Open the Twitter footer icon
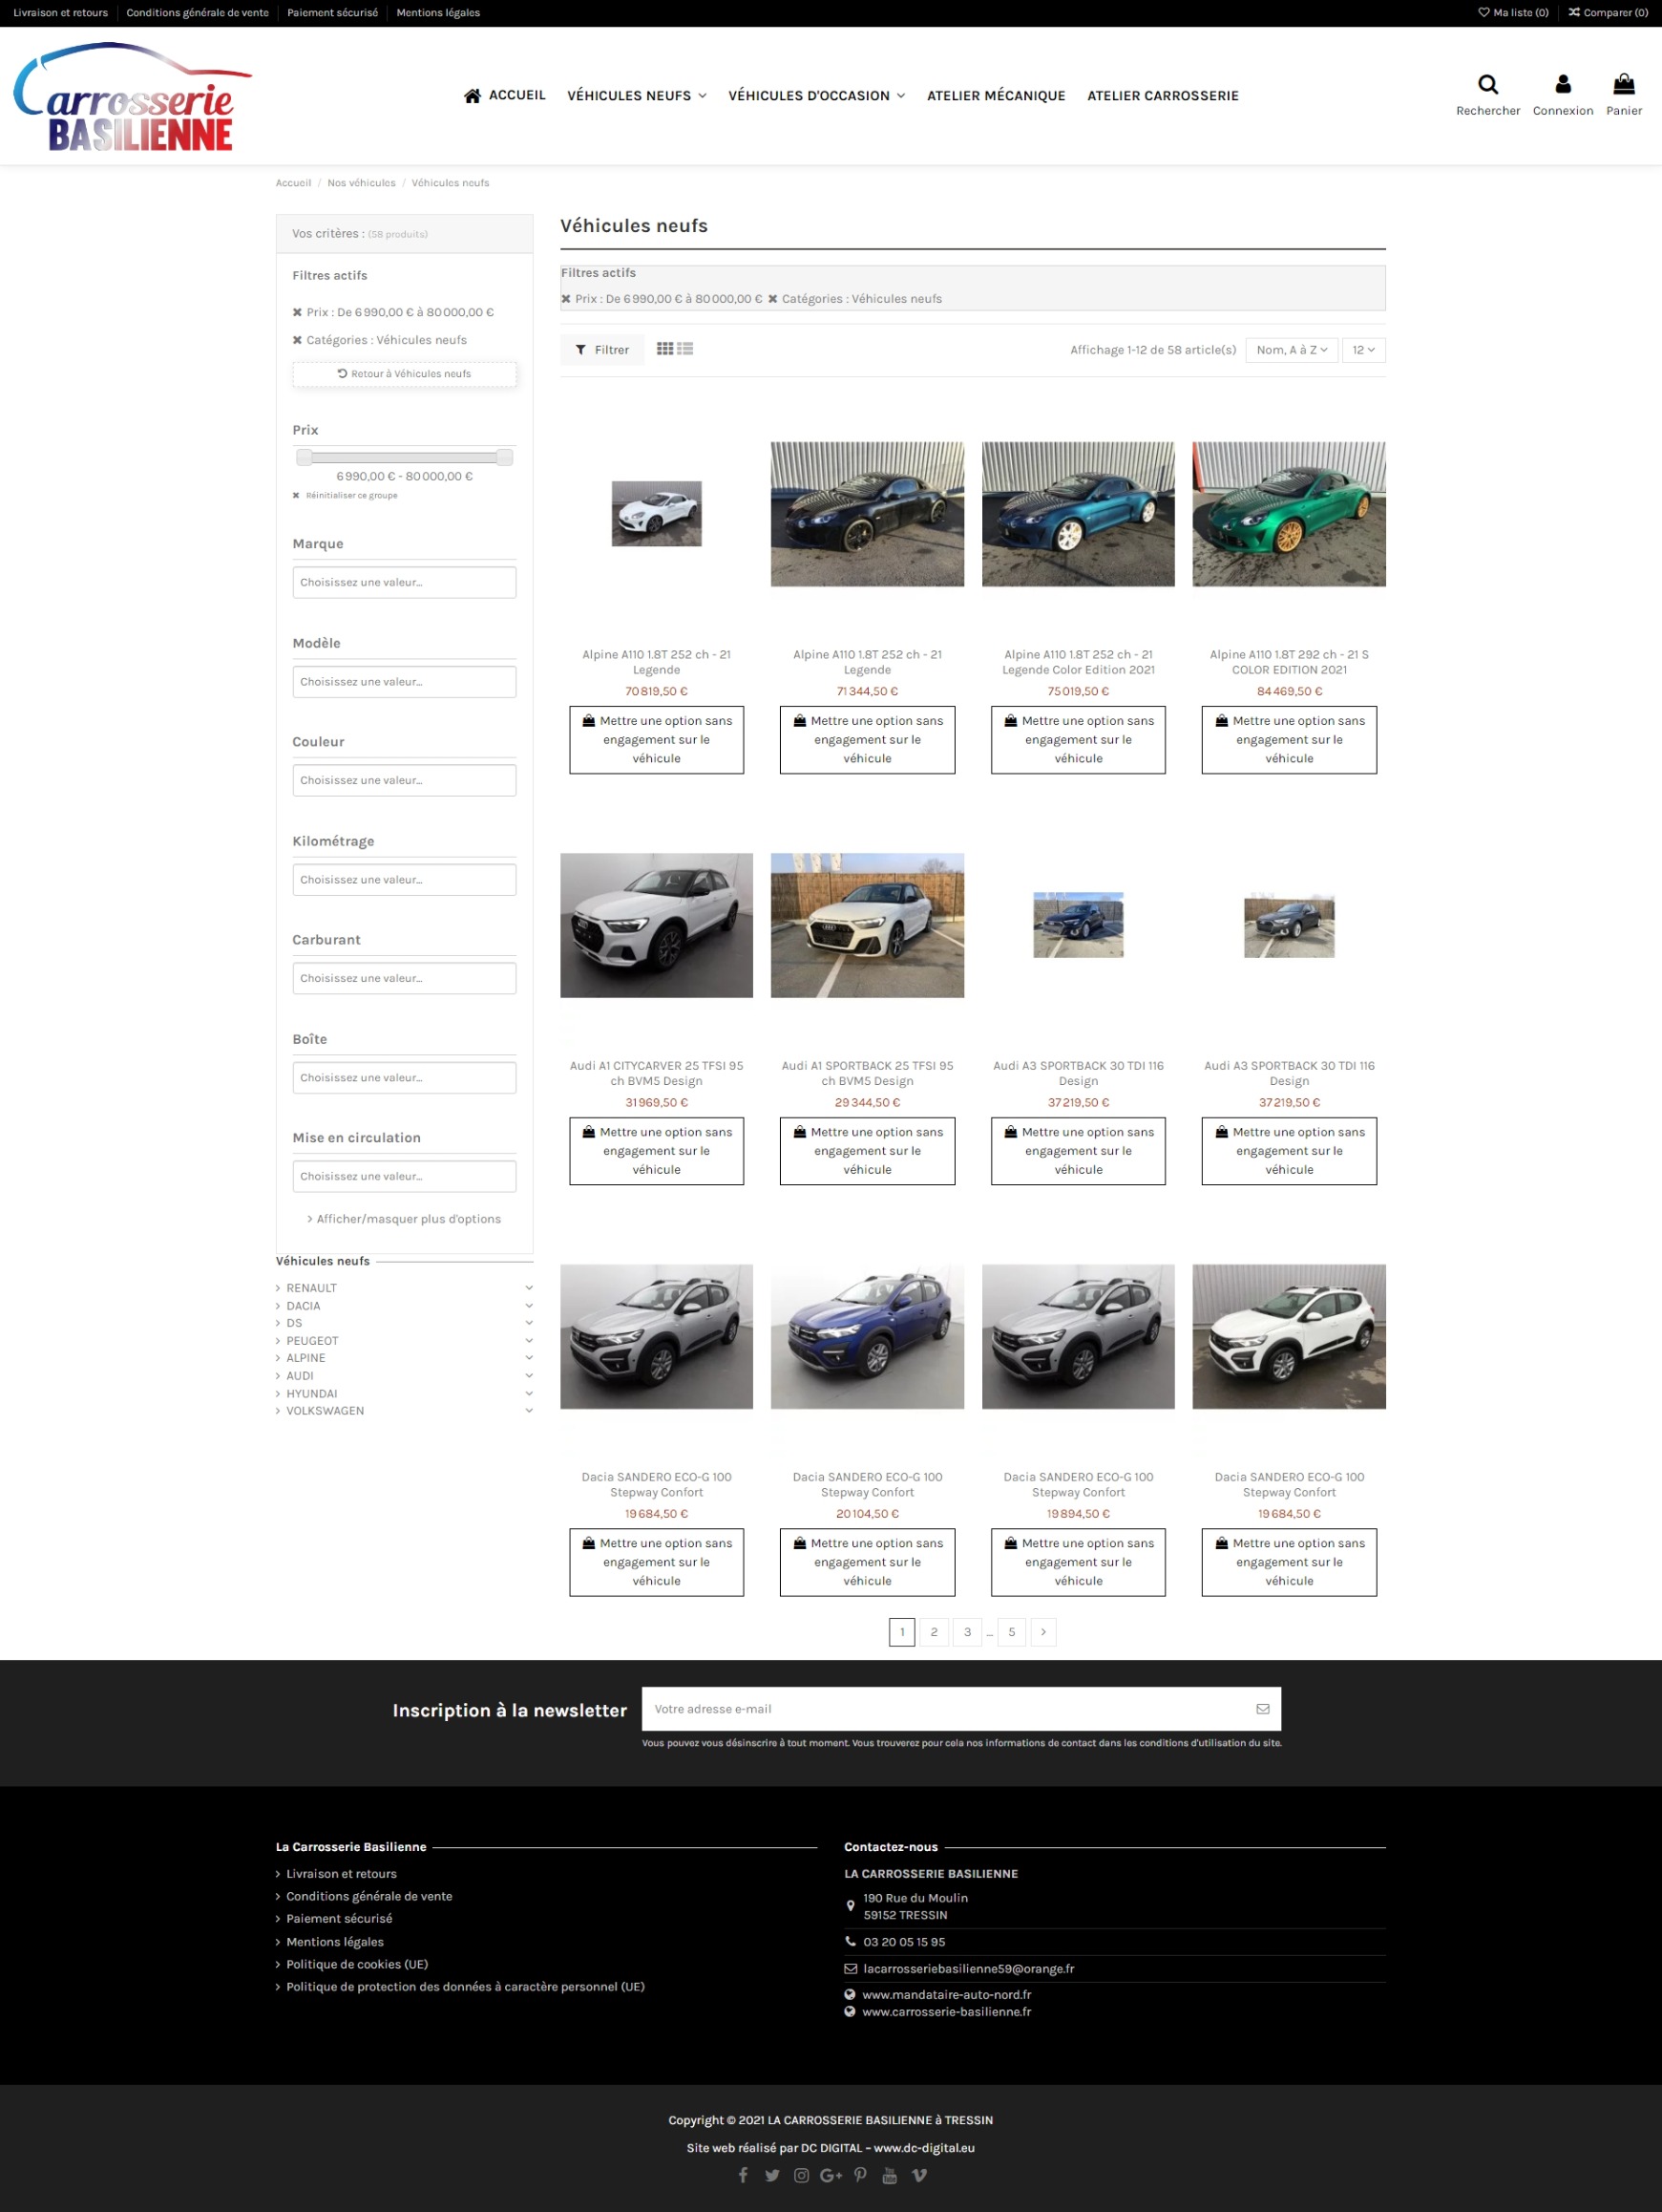The image size is (1662, 2212). [x=771, y=2175]
